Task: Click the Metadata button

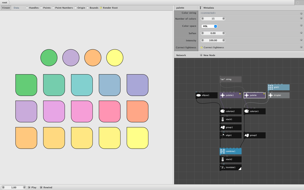Action: pos(207,8)
